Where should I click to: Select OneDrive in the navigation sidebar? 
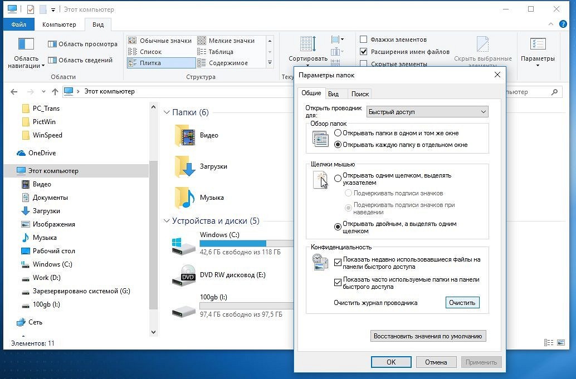click(x=42, y=153)
